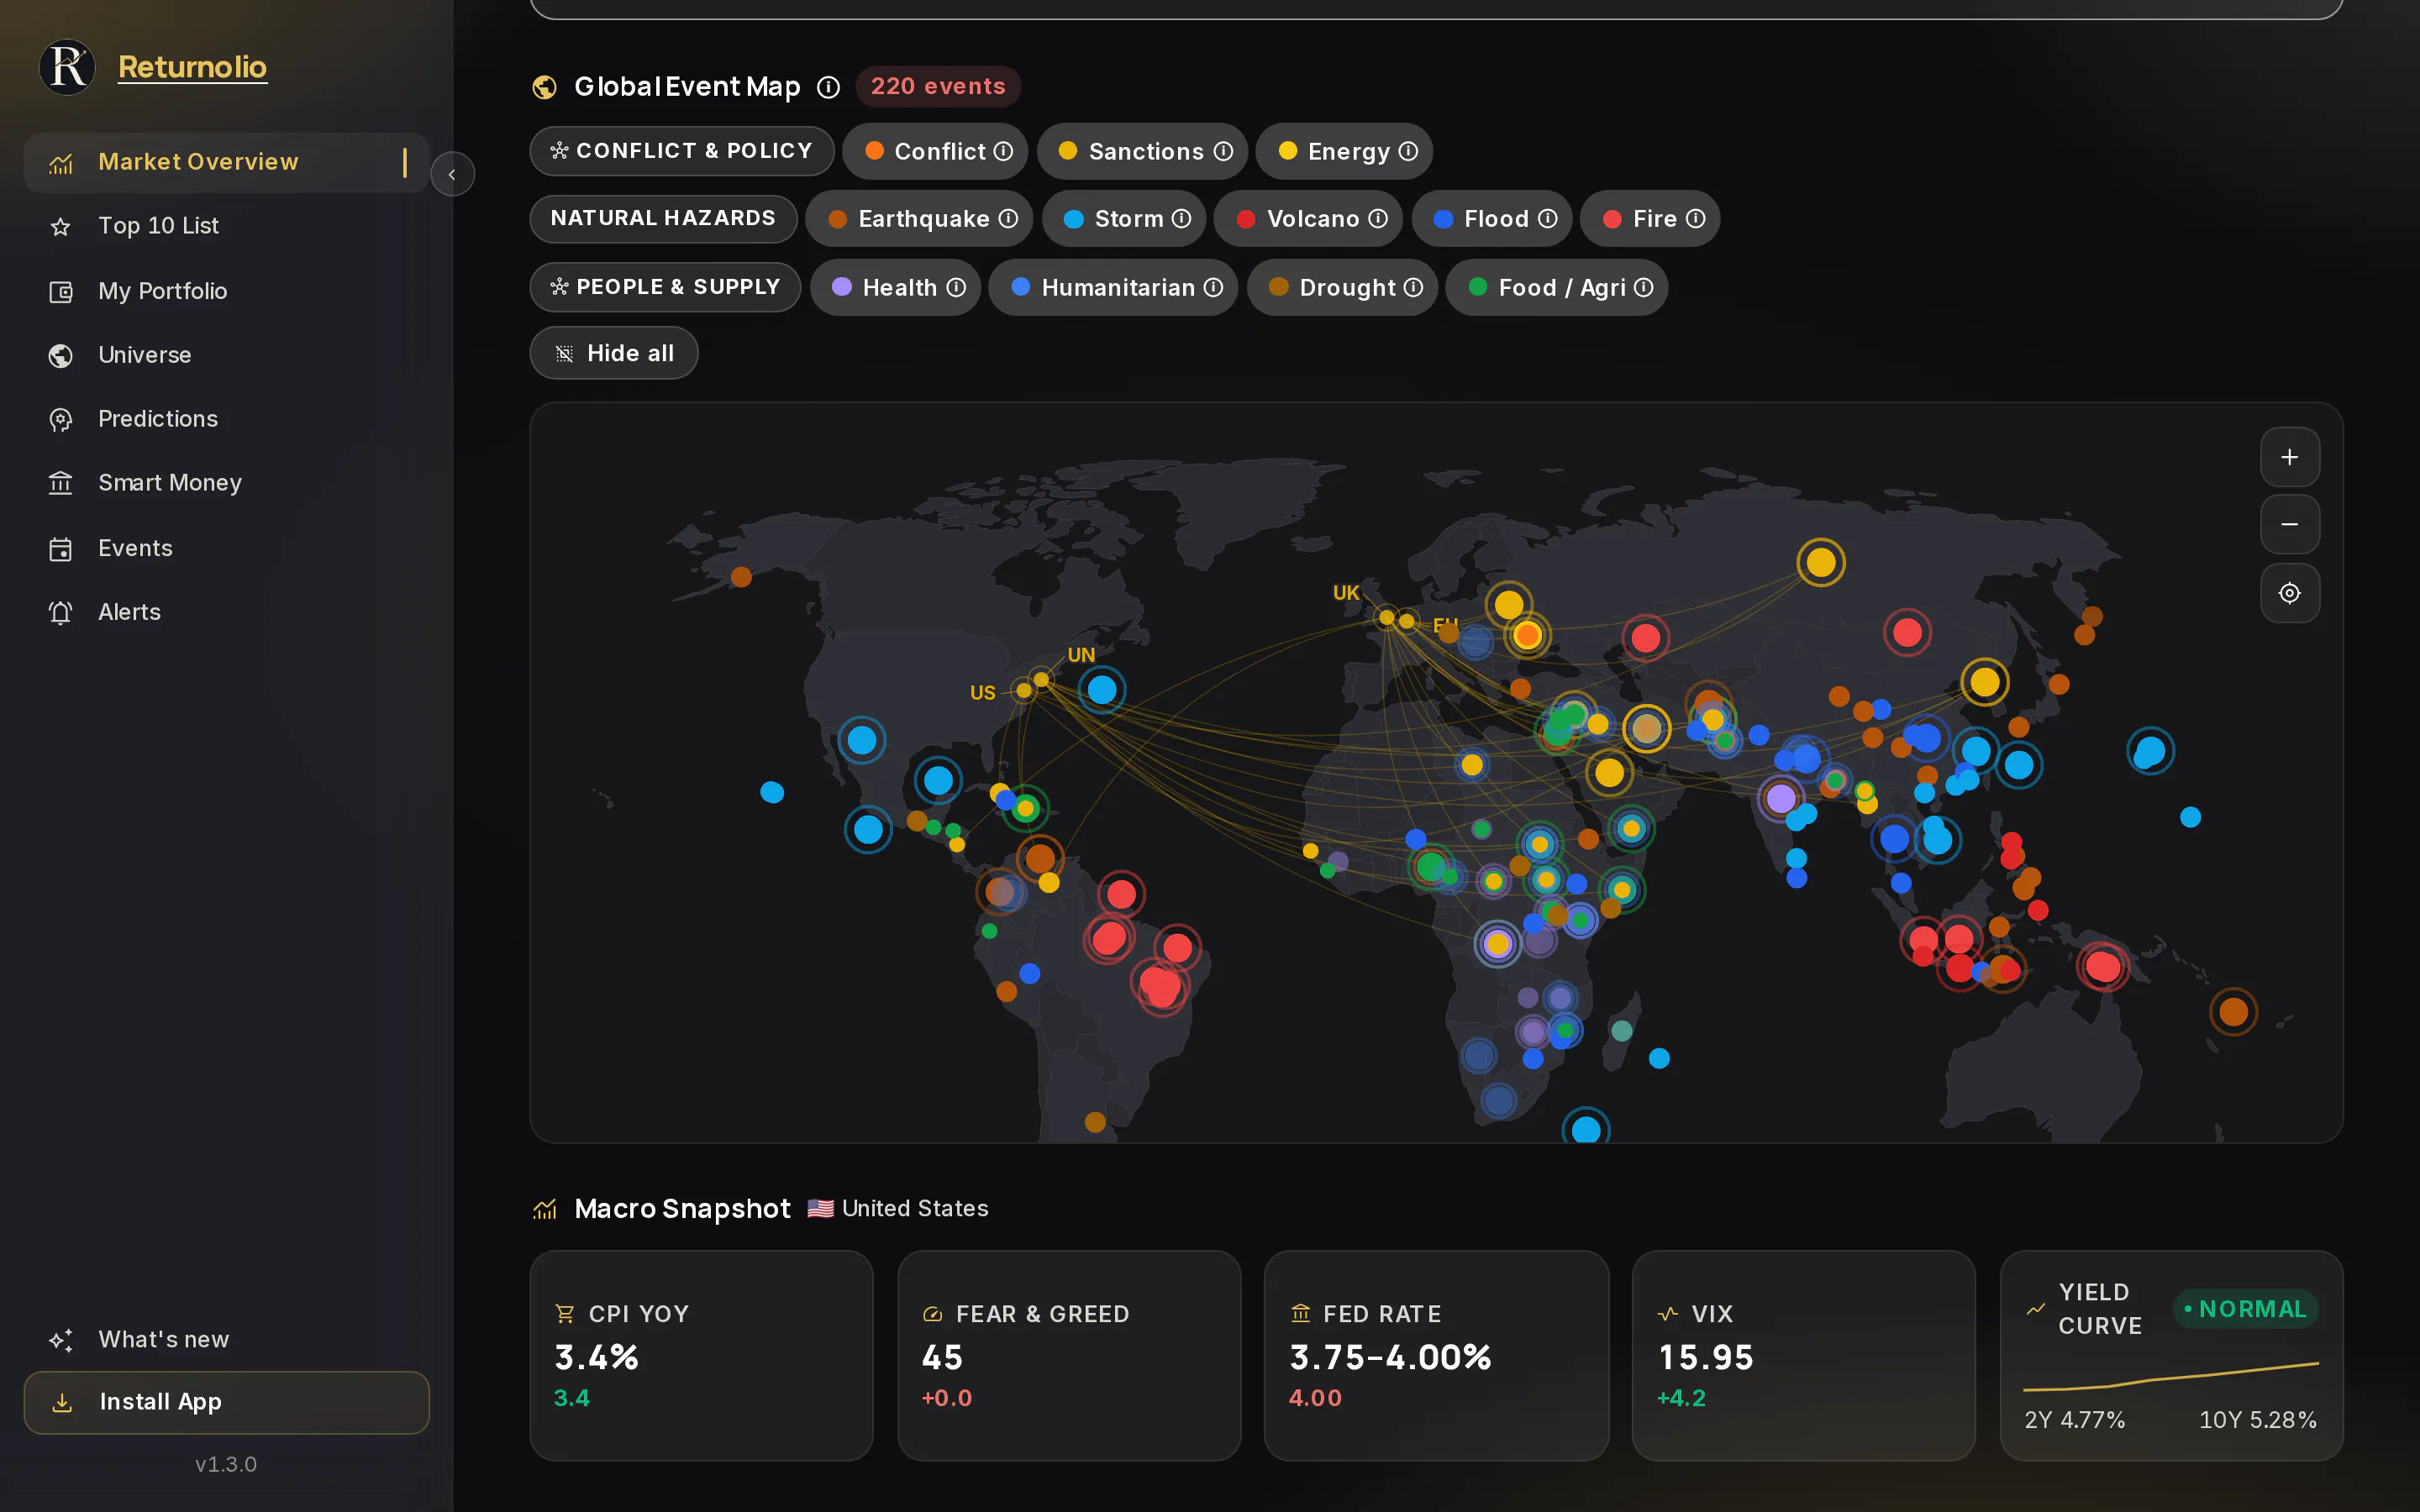Open the Predictions section
Screen dimensions: 2420x1512
(226, 419)
